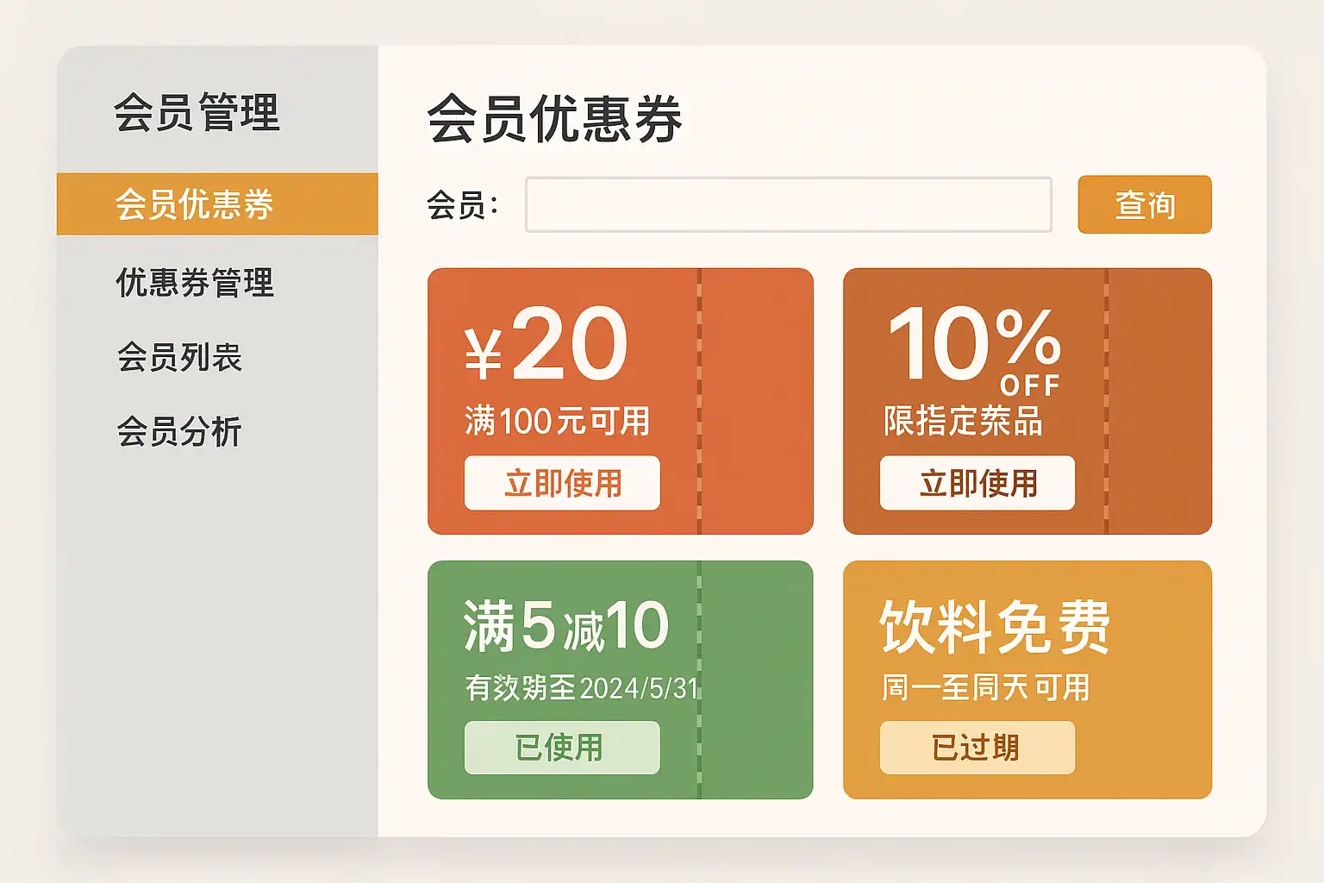1324x883 pixels.
Task: Click the 周一至周天可用 availability text
Action: pos(985,687)
